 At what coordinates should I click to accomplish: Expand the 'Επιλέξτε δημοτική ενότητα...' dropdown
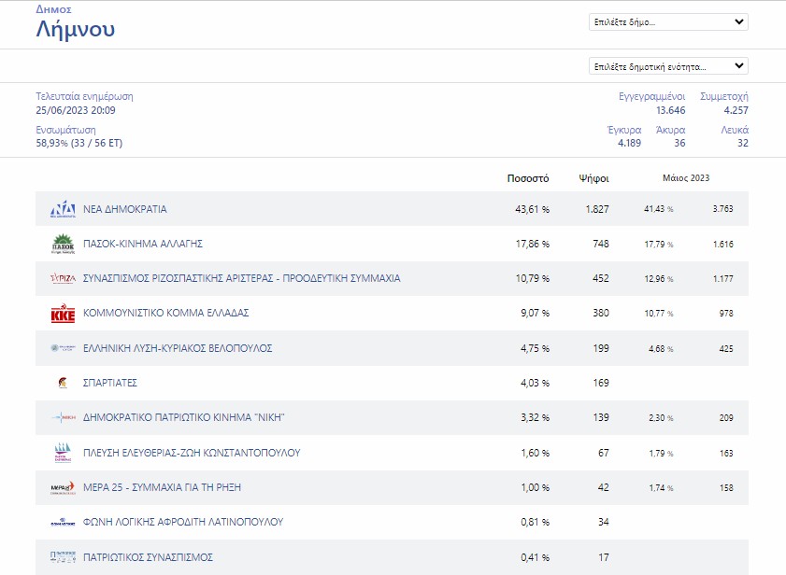point(668,66)
